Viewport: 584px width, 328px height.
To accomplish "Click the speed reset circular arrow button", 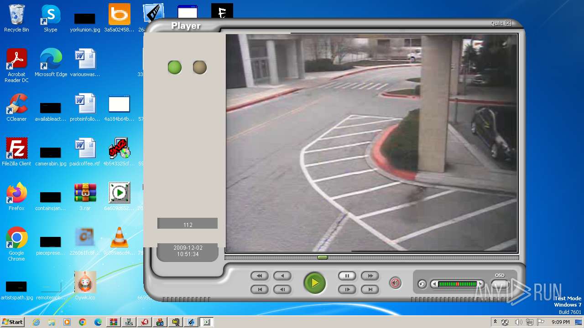I will click(422, 284).
